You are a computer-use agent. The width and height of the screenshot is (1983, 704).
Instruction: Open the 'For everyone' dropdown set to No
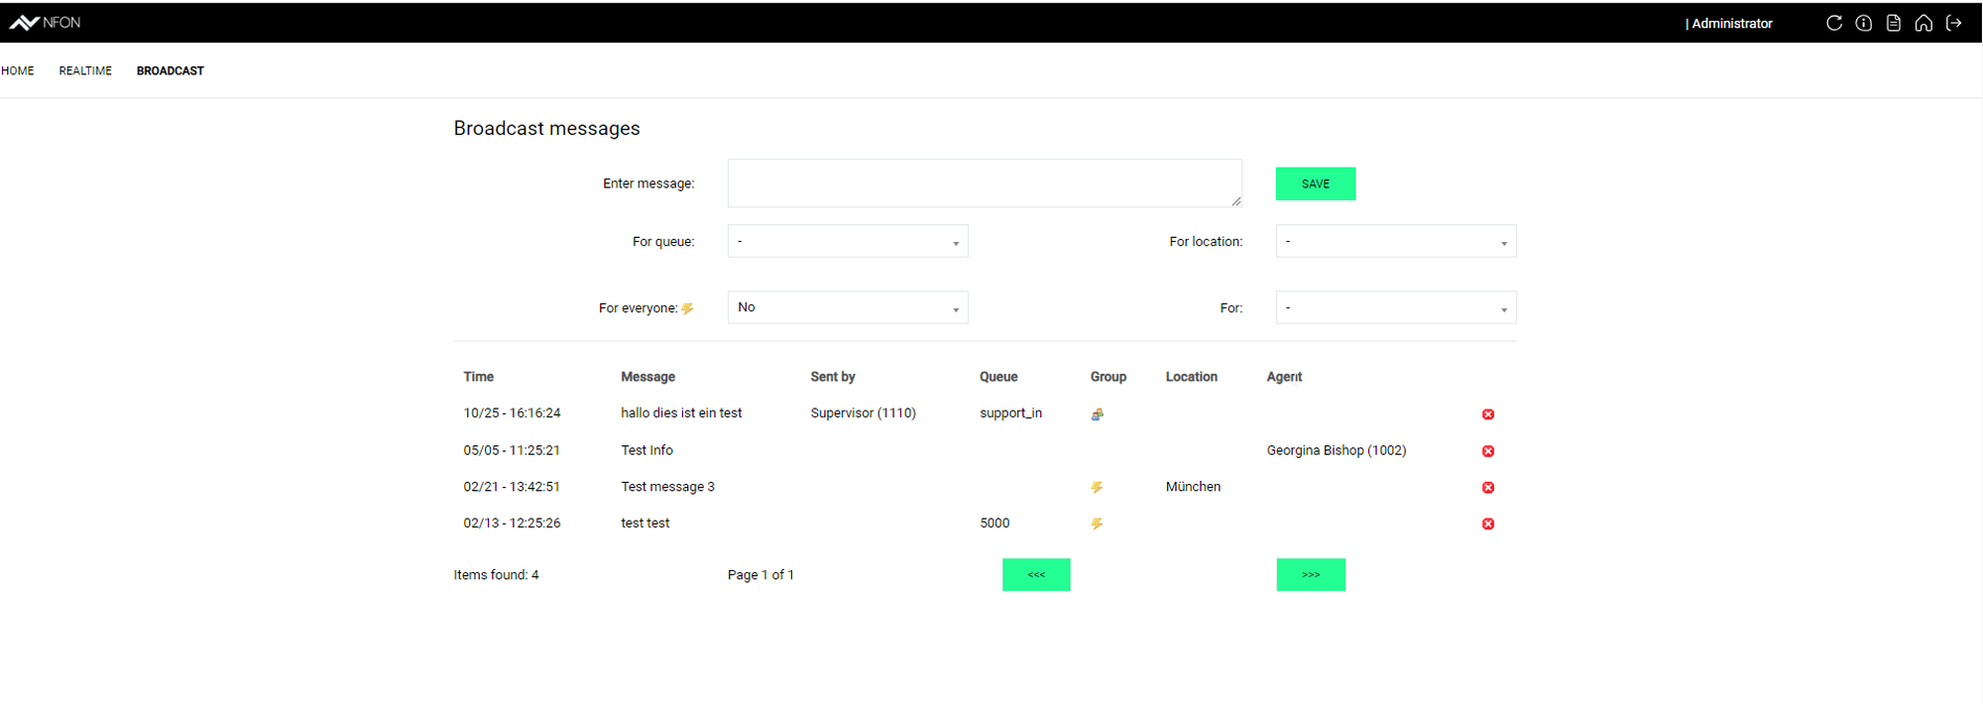847,307
